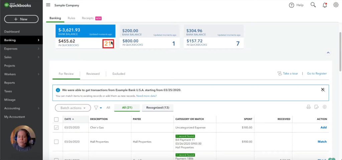This screenshot has width=342, height=160.
Task: Click the Help text link
Action: [x=300, y=5]
